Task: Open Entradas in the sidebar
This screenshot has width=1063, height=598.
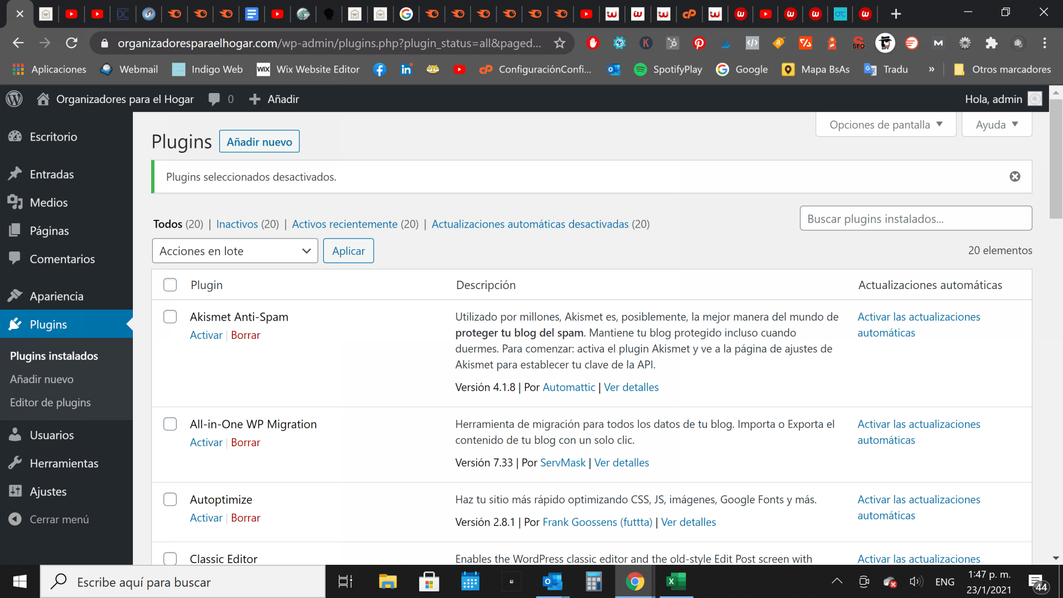Action: coord(51,174)
